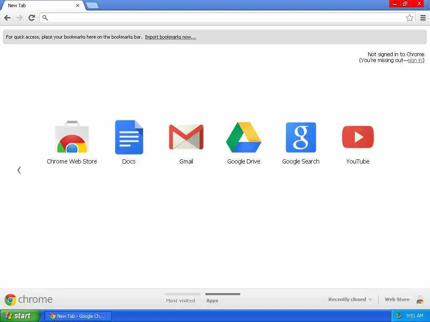
Task: Click the Import bookmarks now link
Action: (170, 37)
